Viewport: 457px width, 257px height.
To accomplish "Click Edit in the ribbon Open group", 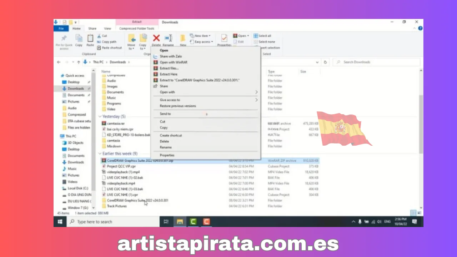I will [238, 42].
